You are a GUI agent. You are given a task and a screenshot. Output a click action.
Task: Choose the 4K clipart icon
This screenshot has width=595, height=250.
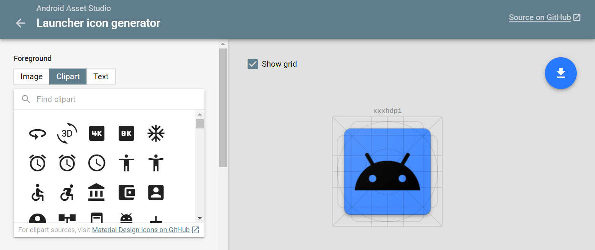coord(97,133)
